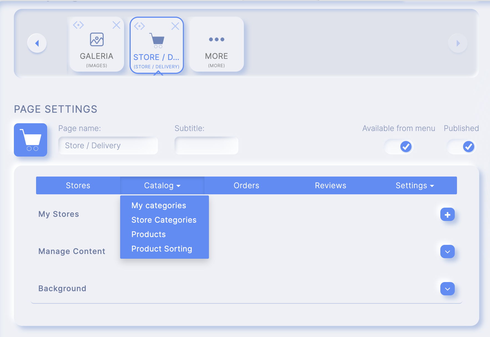The height and width of the screenshot is (337, 490).
Task: Select the Store / Delivery shopping cart card
Action: coord(157,45)
